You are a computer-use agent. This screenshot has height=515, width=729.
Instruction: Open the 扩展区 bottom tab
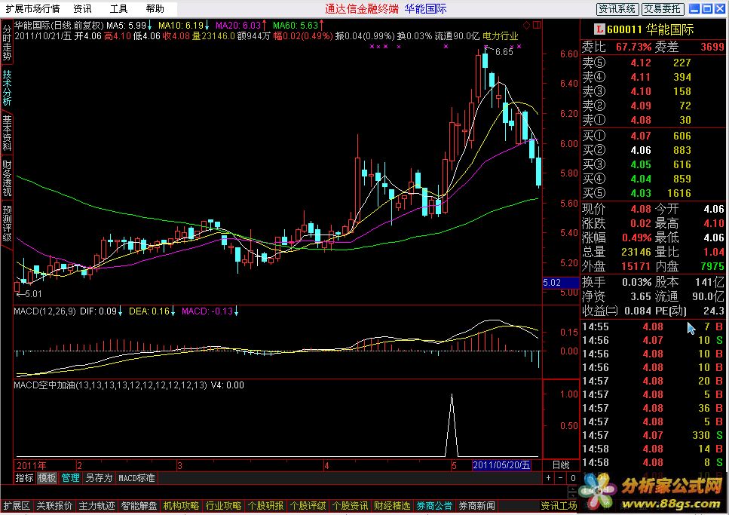[17, 506]
